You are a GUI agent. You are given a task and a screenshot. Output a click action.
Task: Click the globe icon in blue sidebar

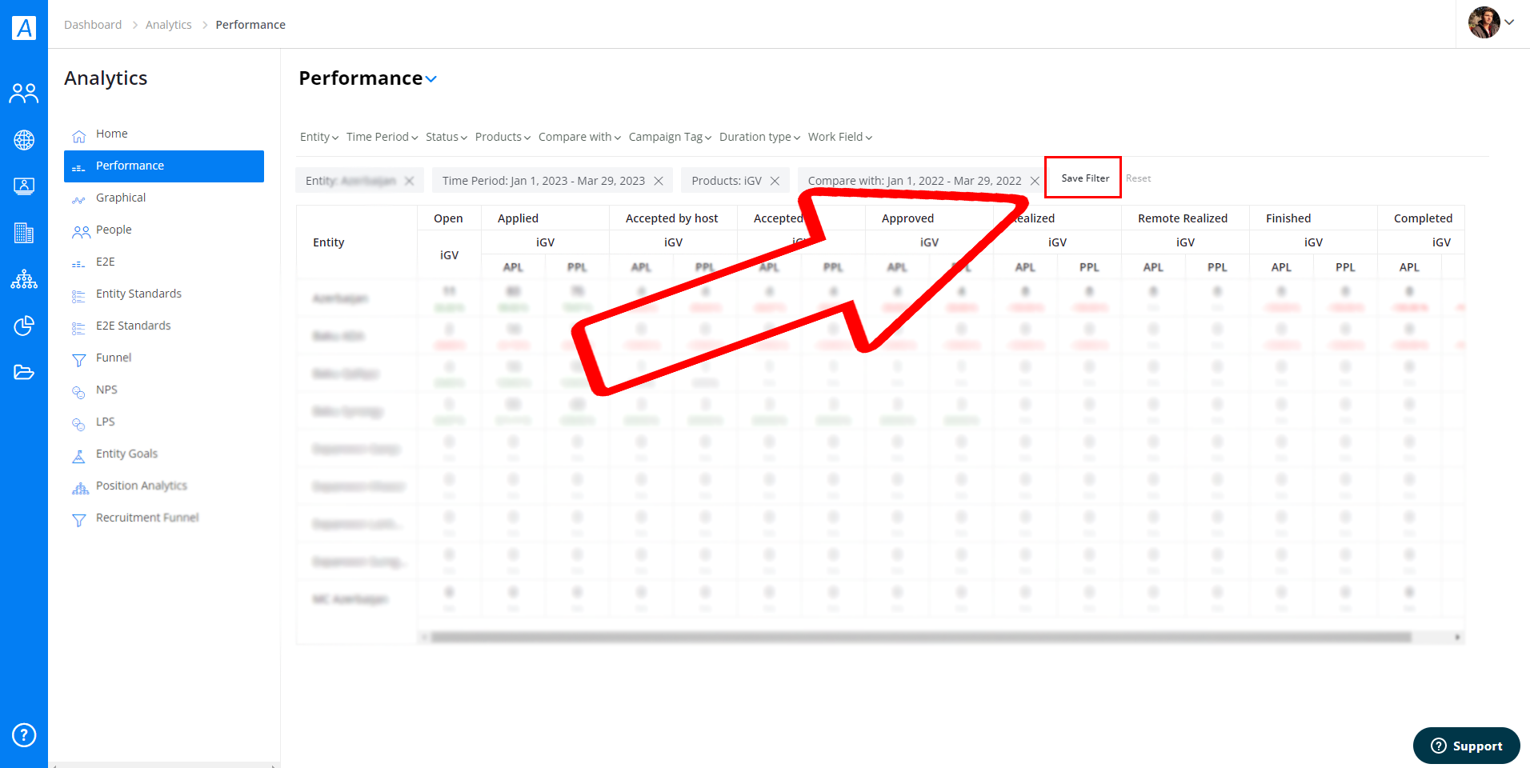click(x=24, y=140)
